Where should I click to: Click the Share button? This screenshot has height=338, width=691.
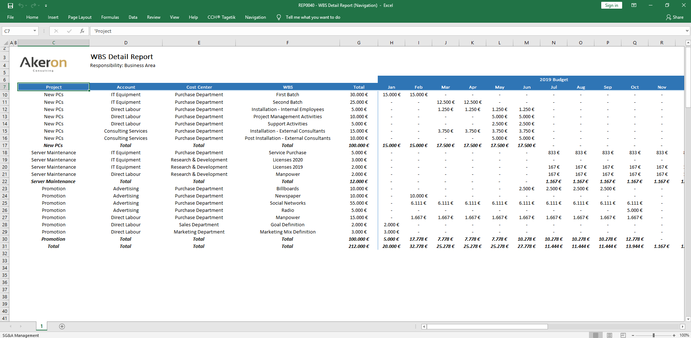[675, 17]
